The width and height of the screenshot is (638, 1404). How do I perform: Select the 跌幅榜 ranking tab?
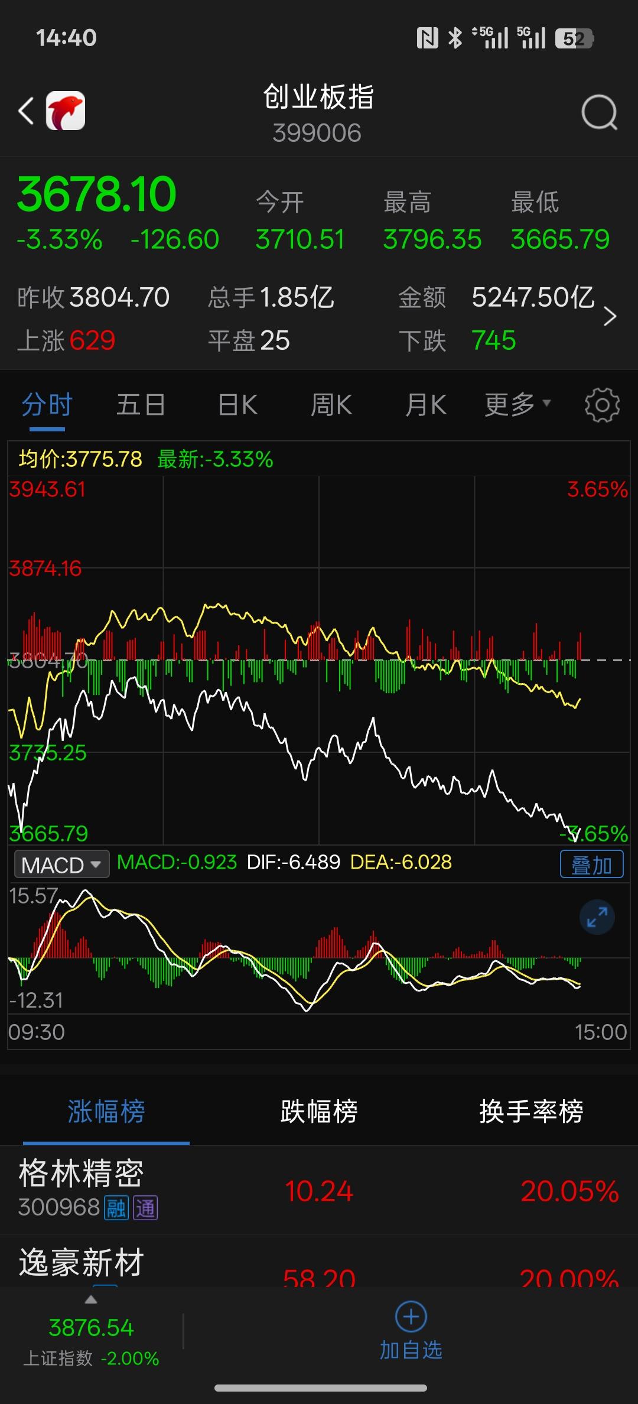(x=319, y=1111)
